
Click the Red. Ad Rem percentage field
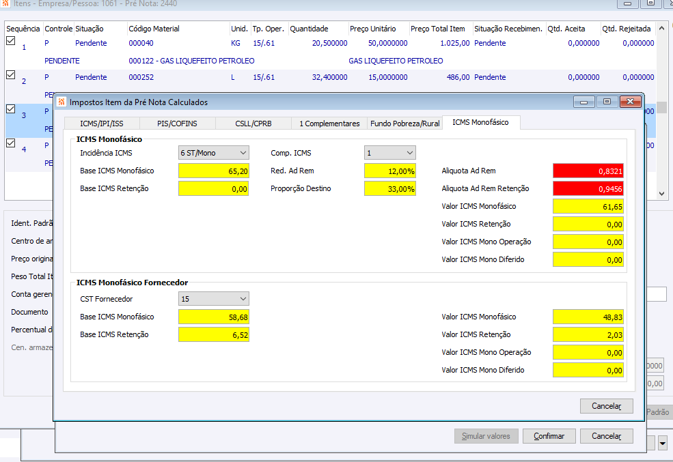pyautogui.click(x=389, y=171)
